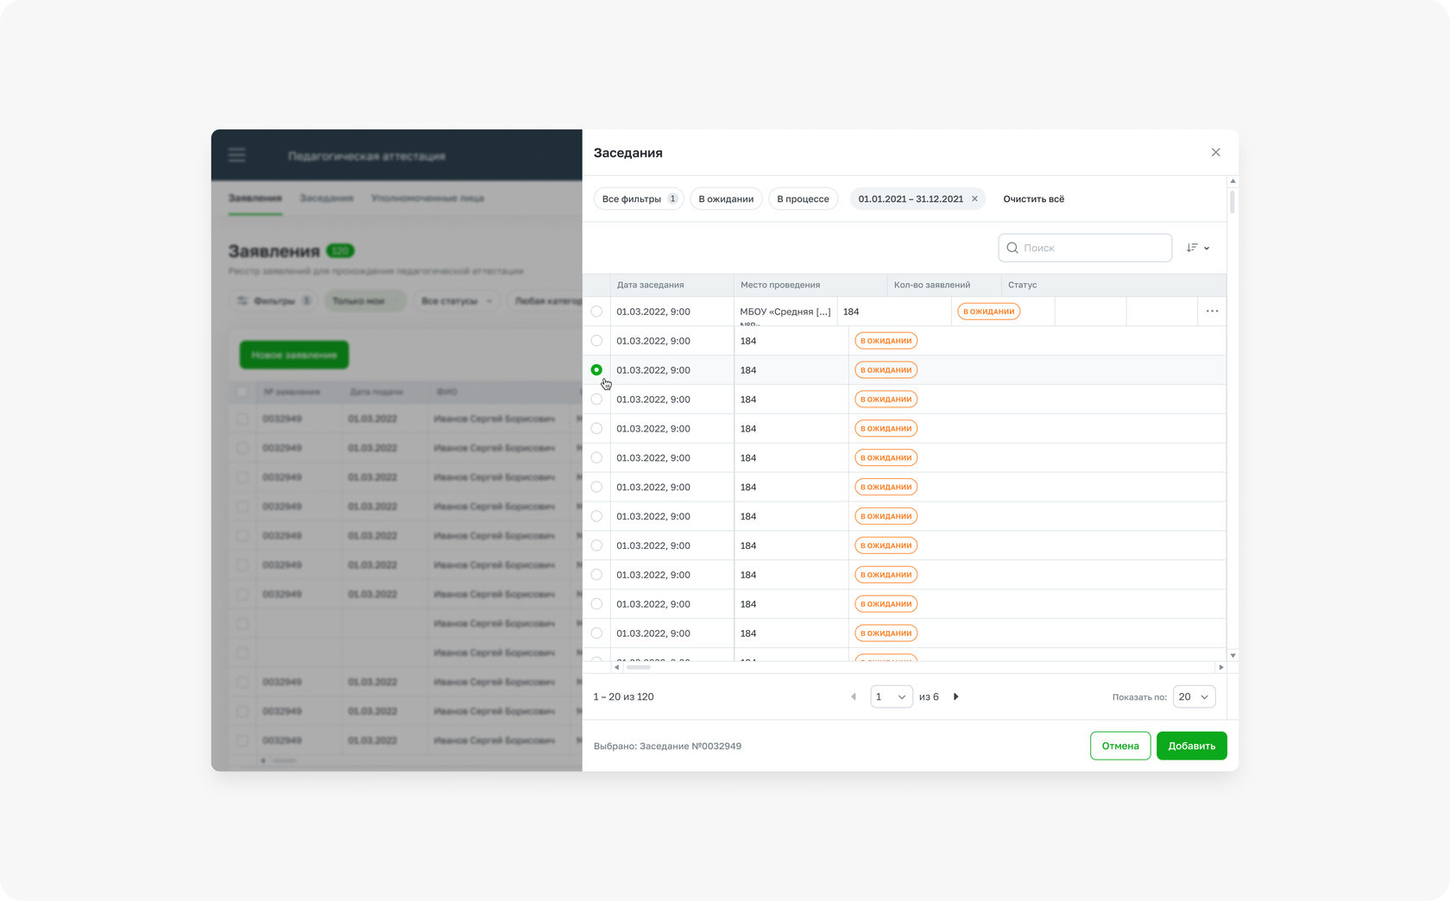
Task: Open the page number dropdown
Action: (x=892, y=696)
